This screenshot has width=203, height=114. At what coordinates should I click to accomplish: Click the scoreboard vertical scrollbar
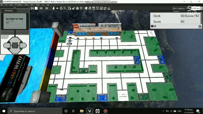tap(201, 18)
